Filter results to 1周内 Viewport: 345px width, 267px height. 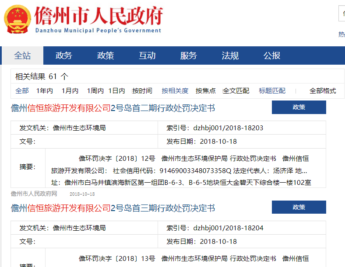point(95,90)
